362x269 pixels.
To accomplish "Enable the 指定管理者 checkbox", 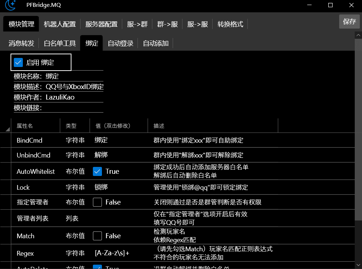I will click(98, 202).
